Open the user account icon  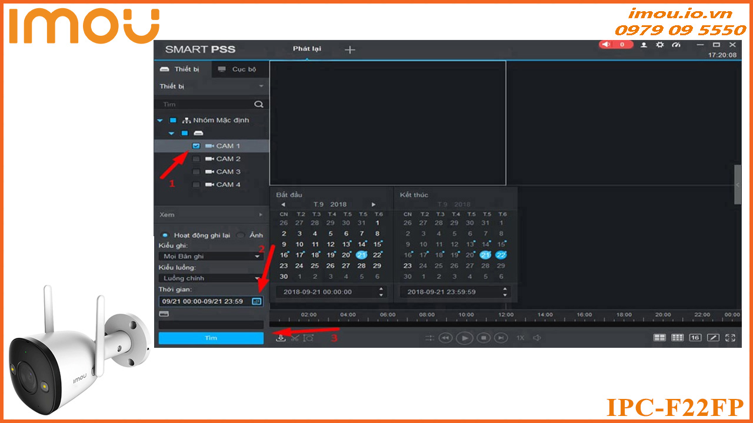644,45
